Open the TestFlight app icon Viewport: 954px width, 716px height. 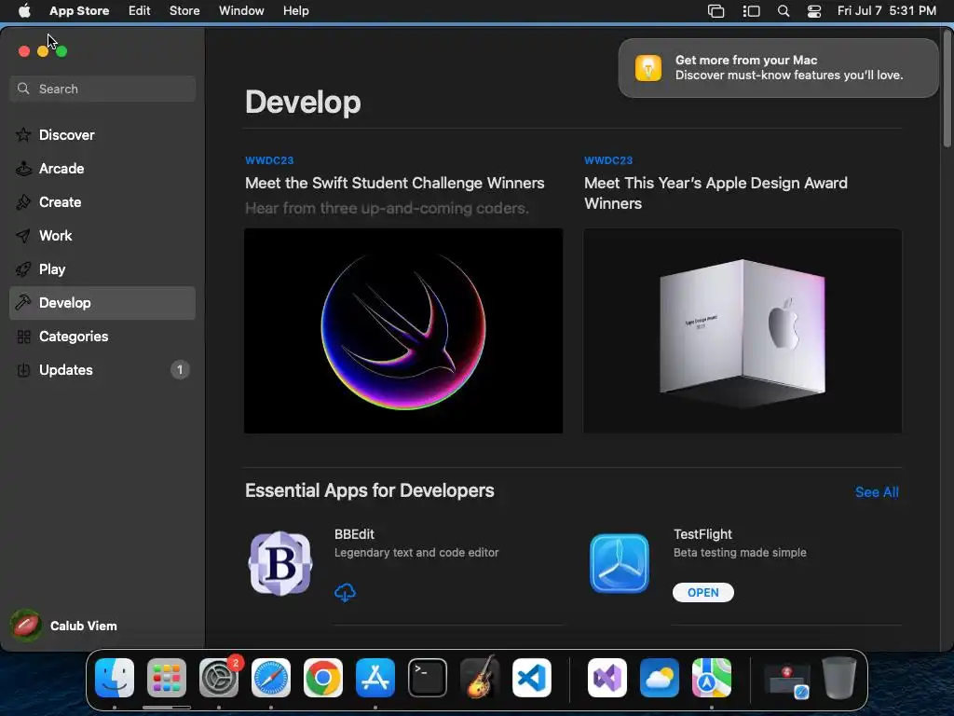620,563
